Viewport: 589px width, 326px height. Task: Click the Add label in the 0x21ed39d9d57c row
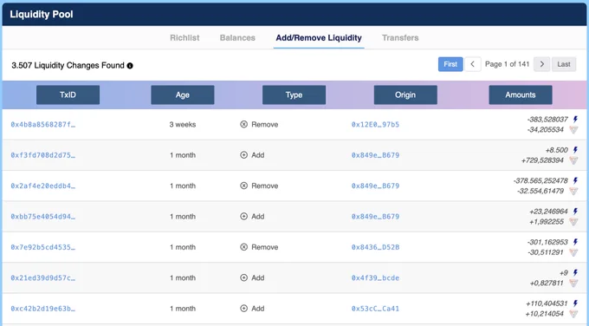258,277
